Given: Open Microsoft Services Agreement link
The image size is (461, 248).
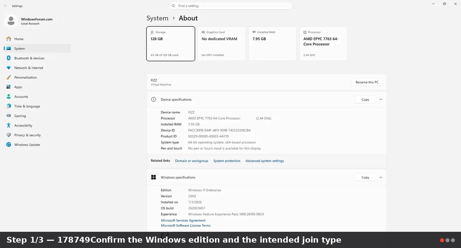Looking at the screenshot, I should pyautogui.click(x=183, y=221).
